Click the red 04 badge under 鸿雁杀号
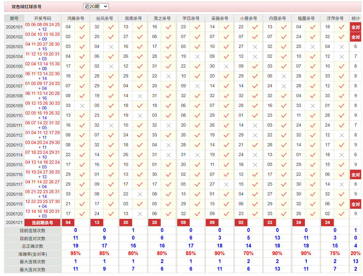The width and height of the screenshot is (363, 276). pyautogui.click(x=68, y=223)
